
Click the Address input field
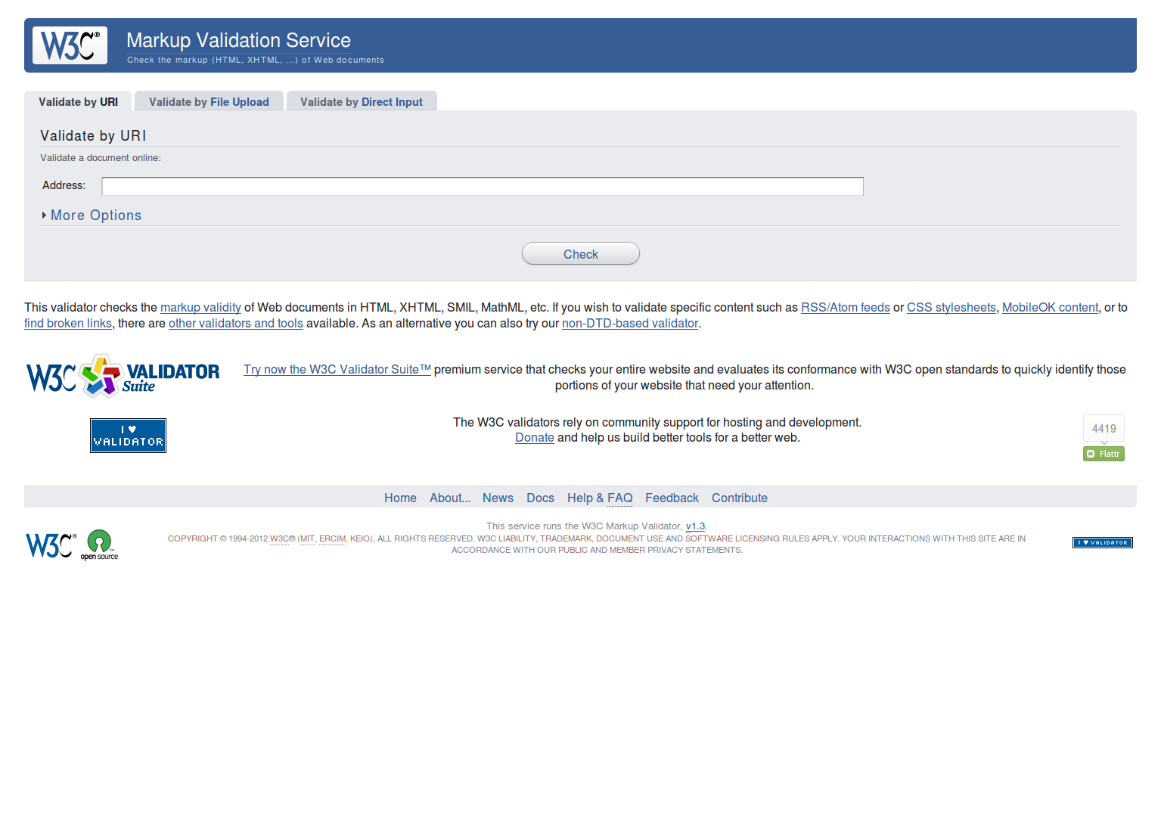(483, 186)
